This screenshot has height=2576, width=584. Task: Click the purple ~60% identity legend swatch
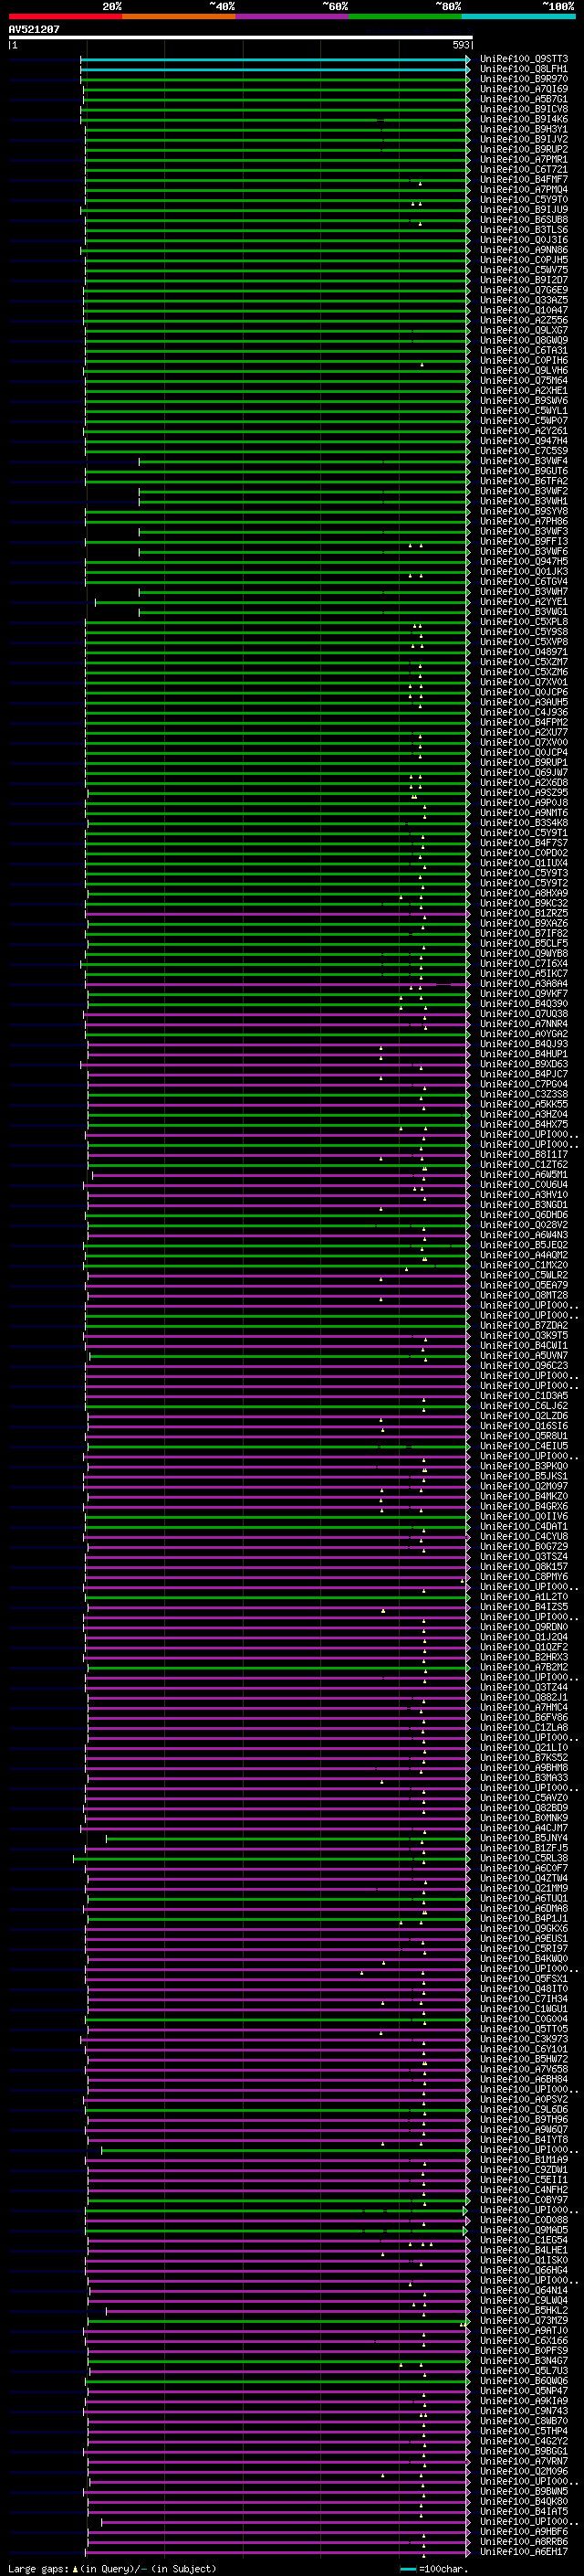(x=293, y=16)
